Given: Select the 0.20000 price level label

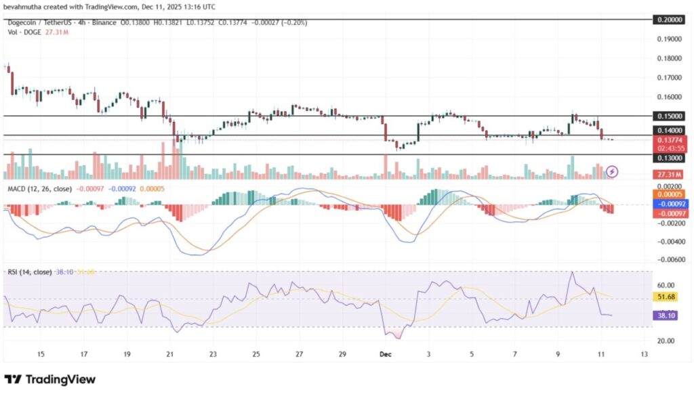Looking at the screenshot, I should tap(668, 20).
